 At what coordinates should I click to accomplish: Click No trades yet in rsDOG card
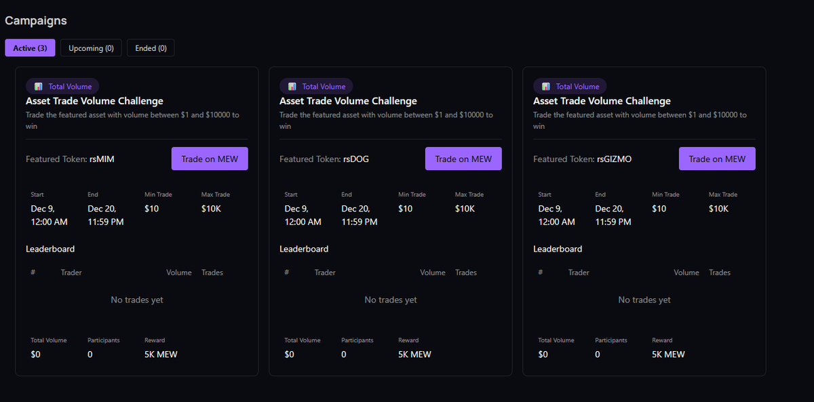(391, 300)
